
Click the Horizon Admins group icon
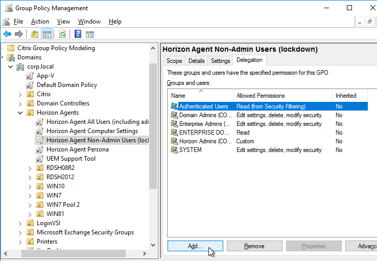[174, 141]
